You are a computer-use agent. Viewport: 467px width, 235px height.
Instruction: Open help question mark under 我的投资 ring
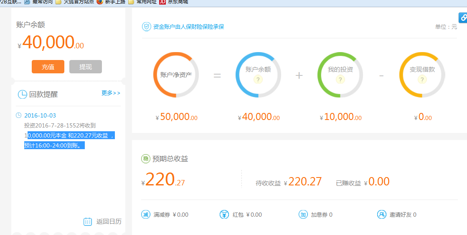click(340, 80)
